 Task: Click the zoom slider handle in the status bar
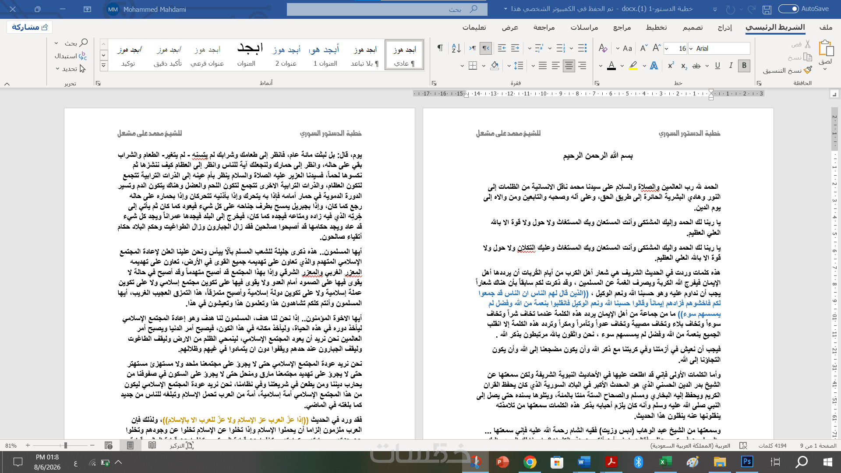65,445
